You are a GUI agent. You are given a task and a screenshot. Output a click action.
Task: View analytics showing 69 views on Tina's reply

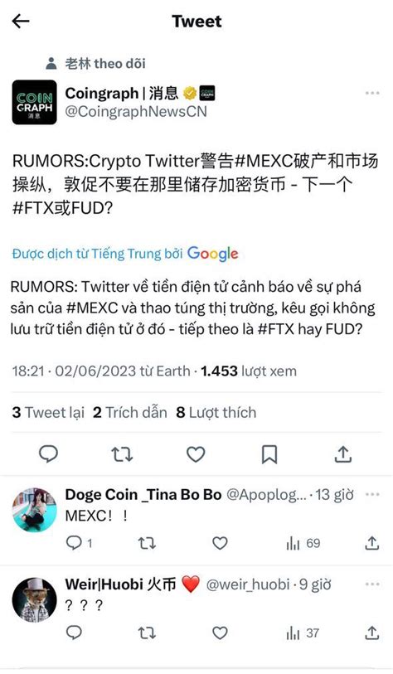click(x=303, y=543)
